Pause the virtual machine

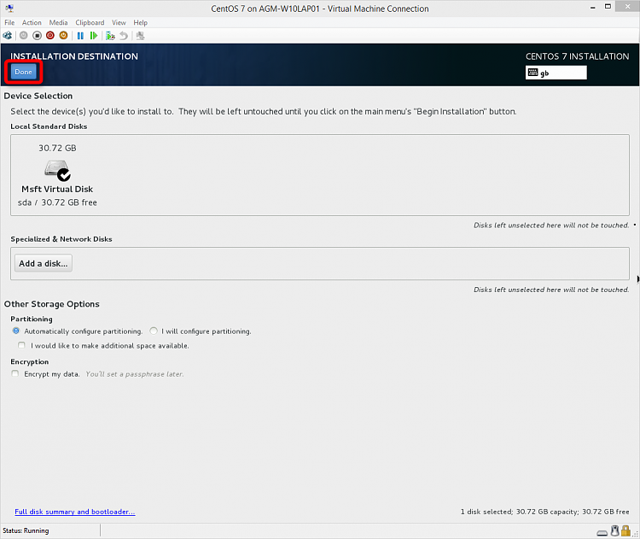pos(80,36)
